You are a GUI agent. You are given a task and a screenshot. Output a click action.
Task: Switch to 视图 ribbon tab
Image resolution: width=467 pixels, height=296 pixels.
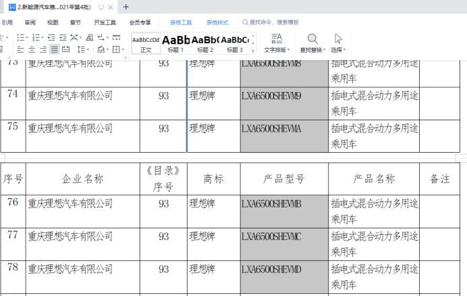click(x=53, y=22)
